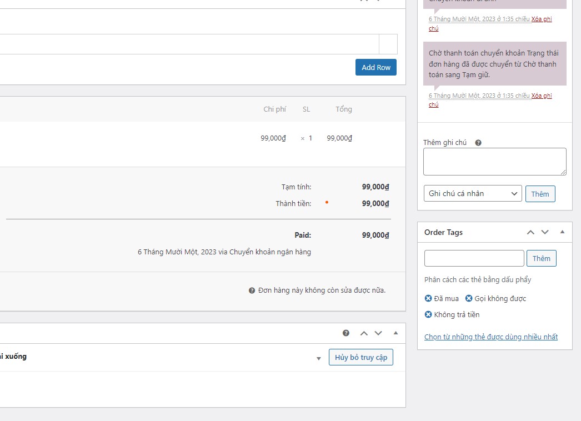581x421 pixels.
Task: Remove the Gọi không được tag
Action: tap(469, 298)
